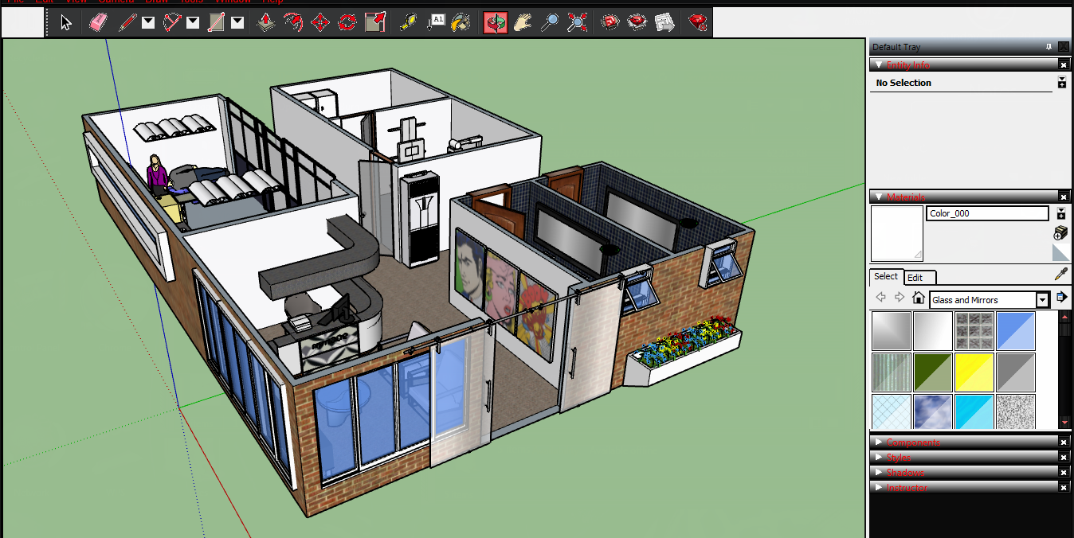Click the materials back arrow

pyautogui.click(x=880, y=298)
